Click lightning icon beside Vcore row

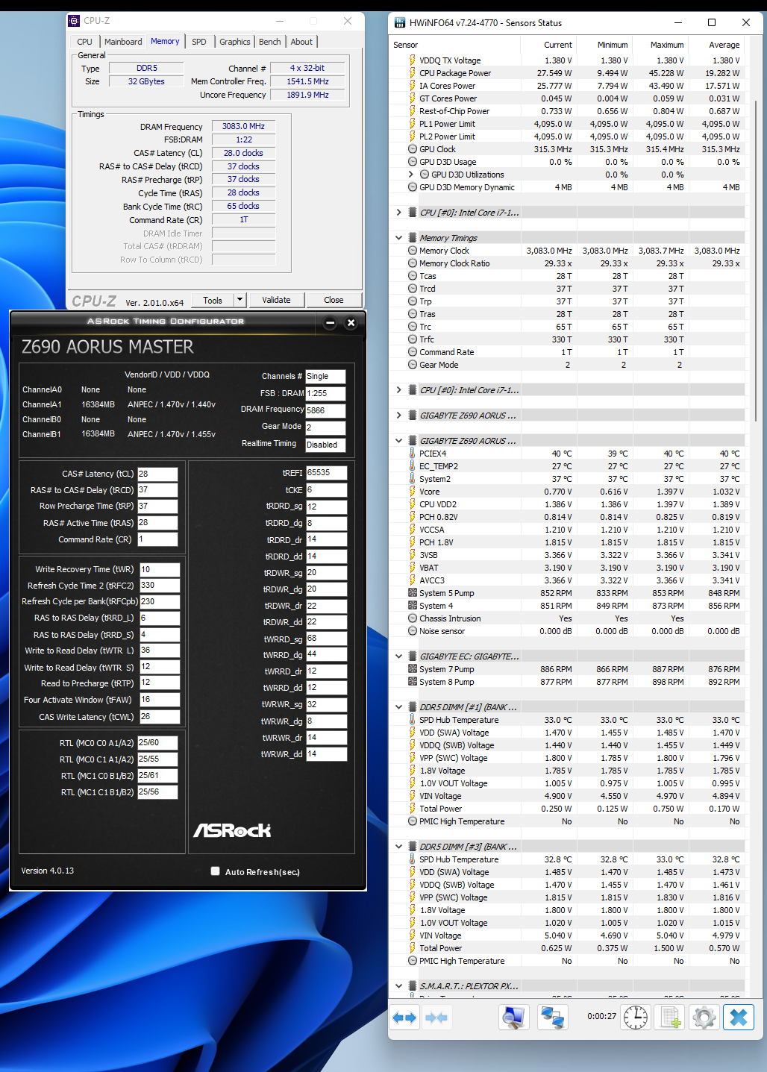pyautogui.click(x=412, y=492)
